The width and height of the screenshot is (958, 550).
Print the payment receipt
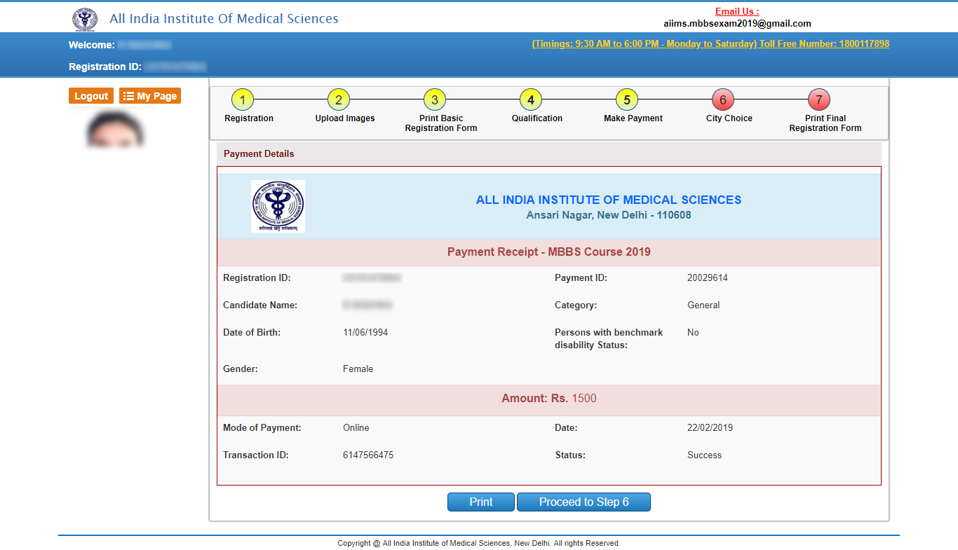[x=481, y=502]
